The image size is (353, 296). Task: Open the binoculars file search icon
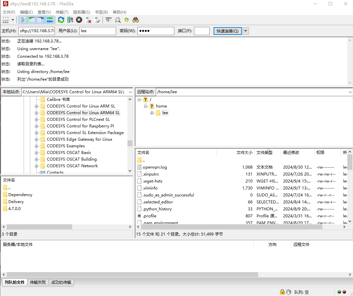[135, 20]
